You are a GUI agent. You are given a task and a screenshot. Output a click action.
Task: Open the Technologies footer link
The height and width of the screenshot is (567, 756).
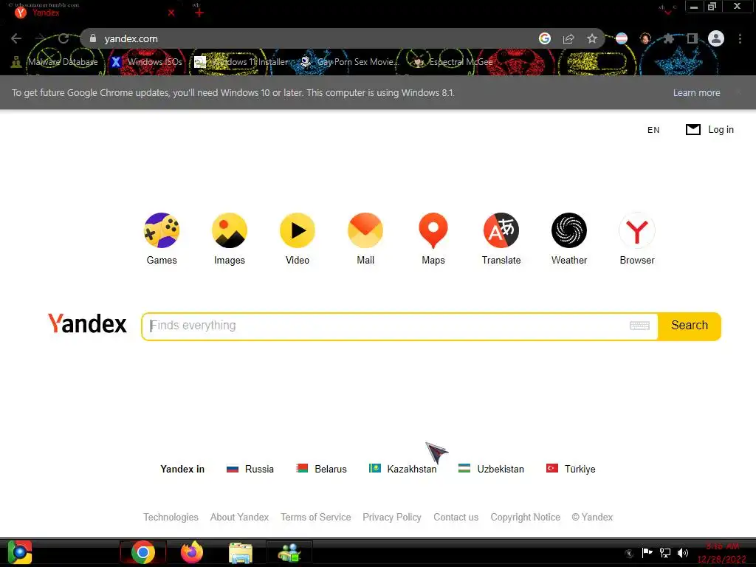pos(171,518)
